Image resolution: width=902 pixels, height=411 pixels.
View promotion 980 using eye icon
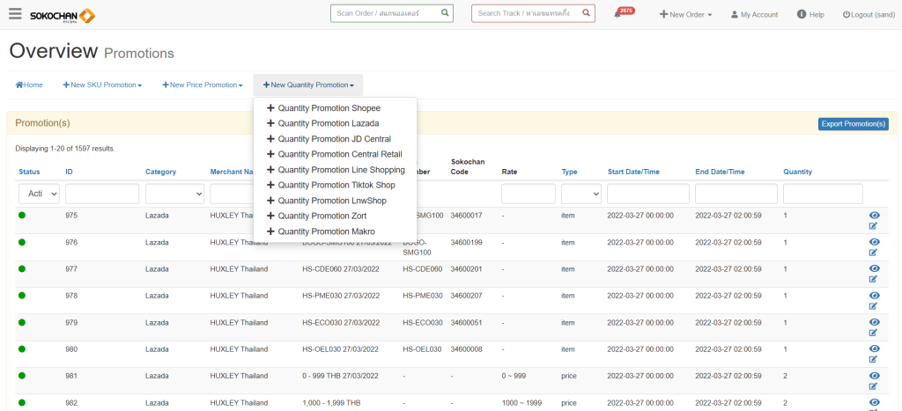(x=874, y=349)
